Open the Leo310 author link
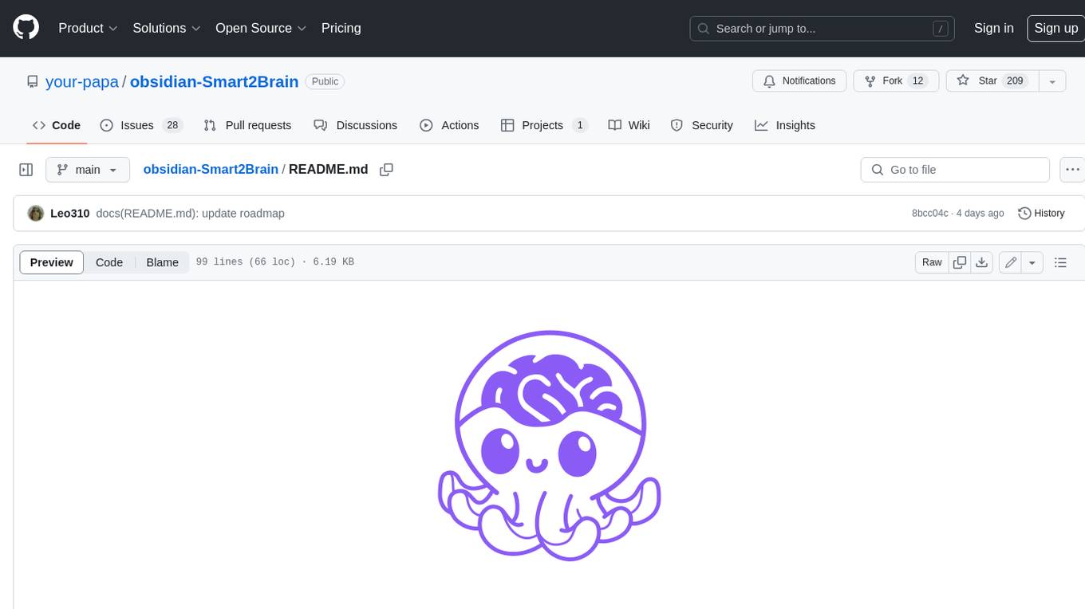This screenshot has height=609, width=1085. point(69,213)
